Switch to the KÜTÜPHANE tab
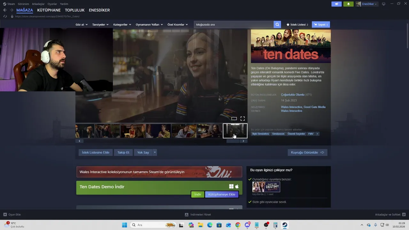409x230 pixels. pos(49,10)
